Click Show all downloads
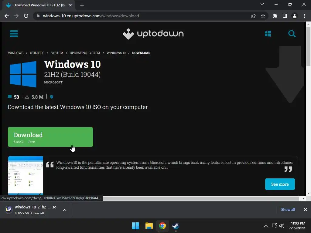 tap(288, 210)
